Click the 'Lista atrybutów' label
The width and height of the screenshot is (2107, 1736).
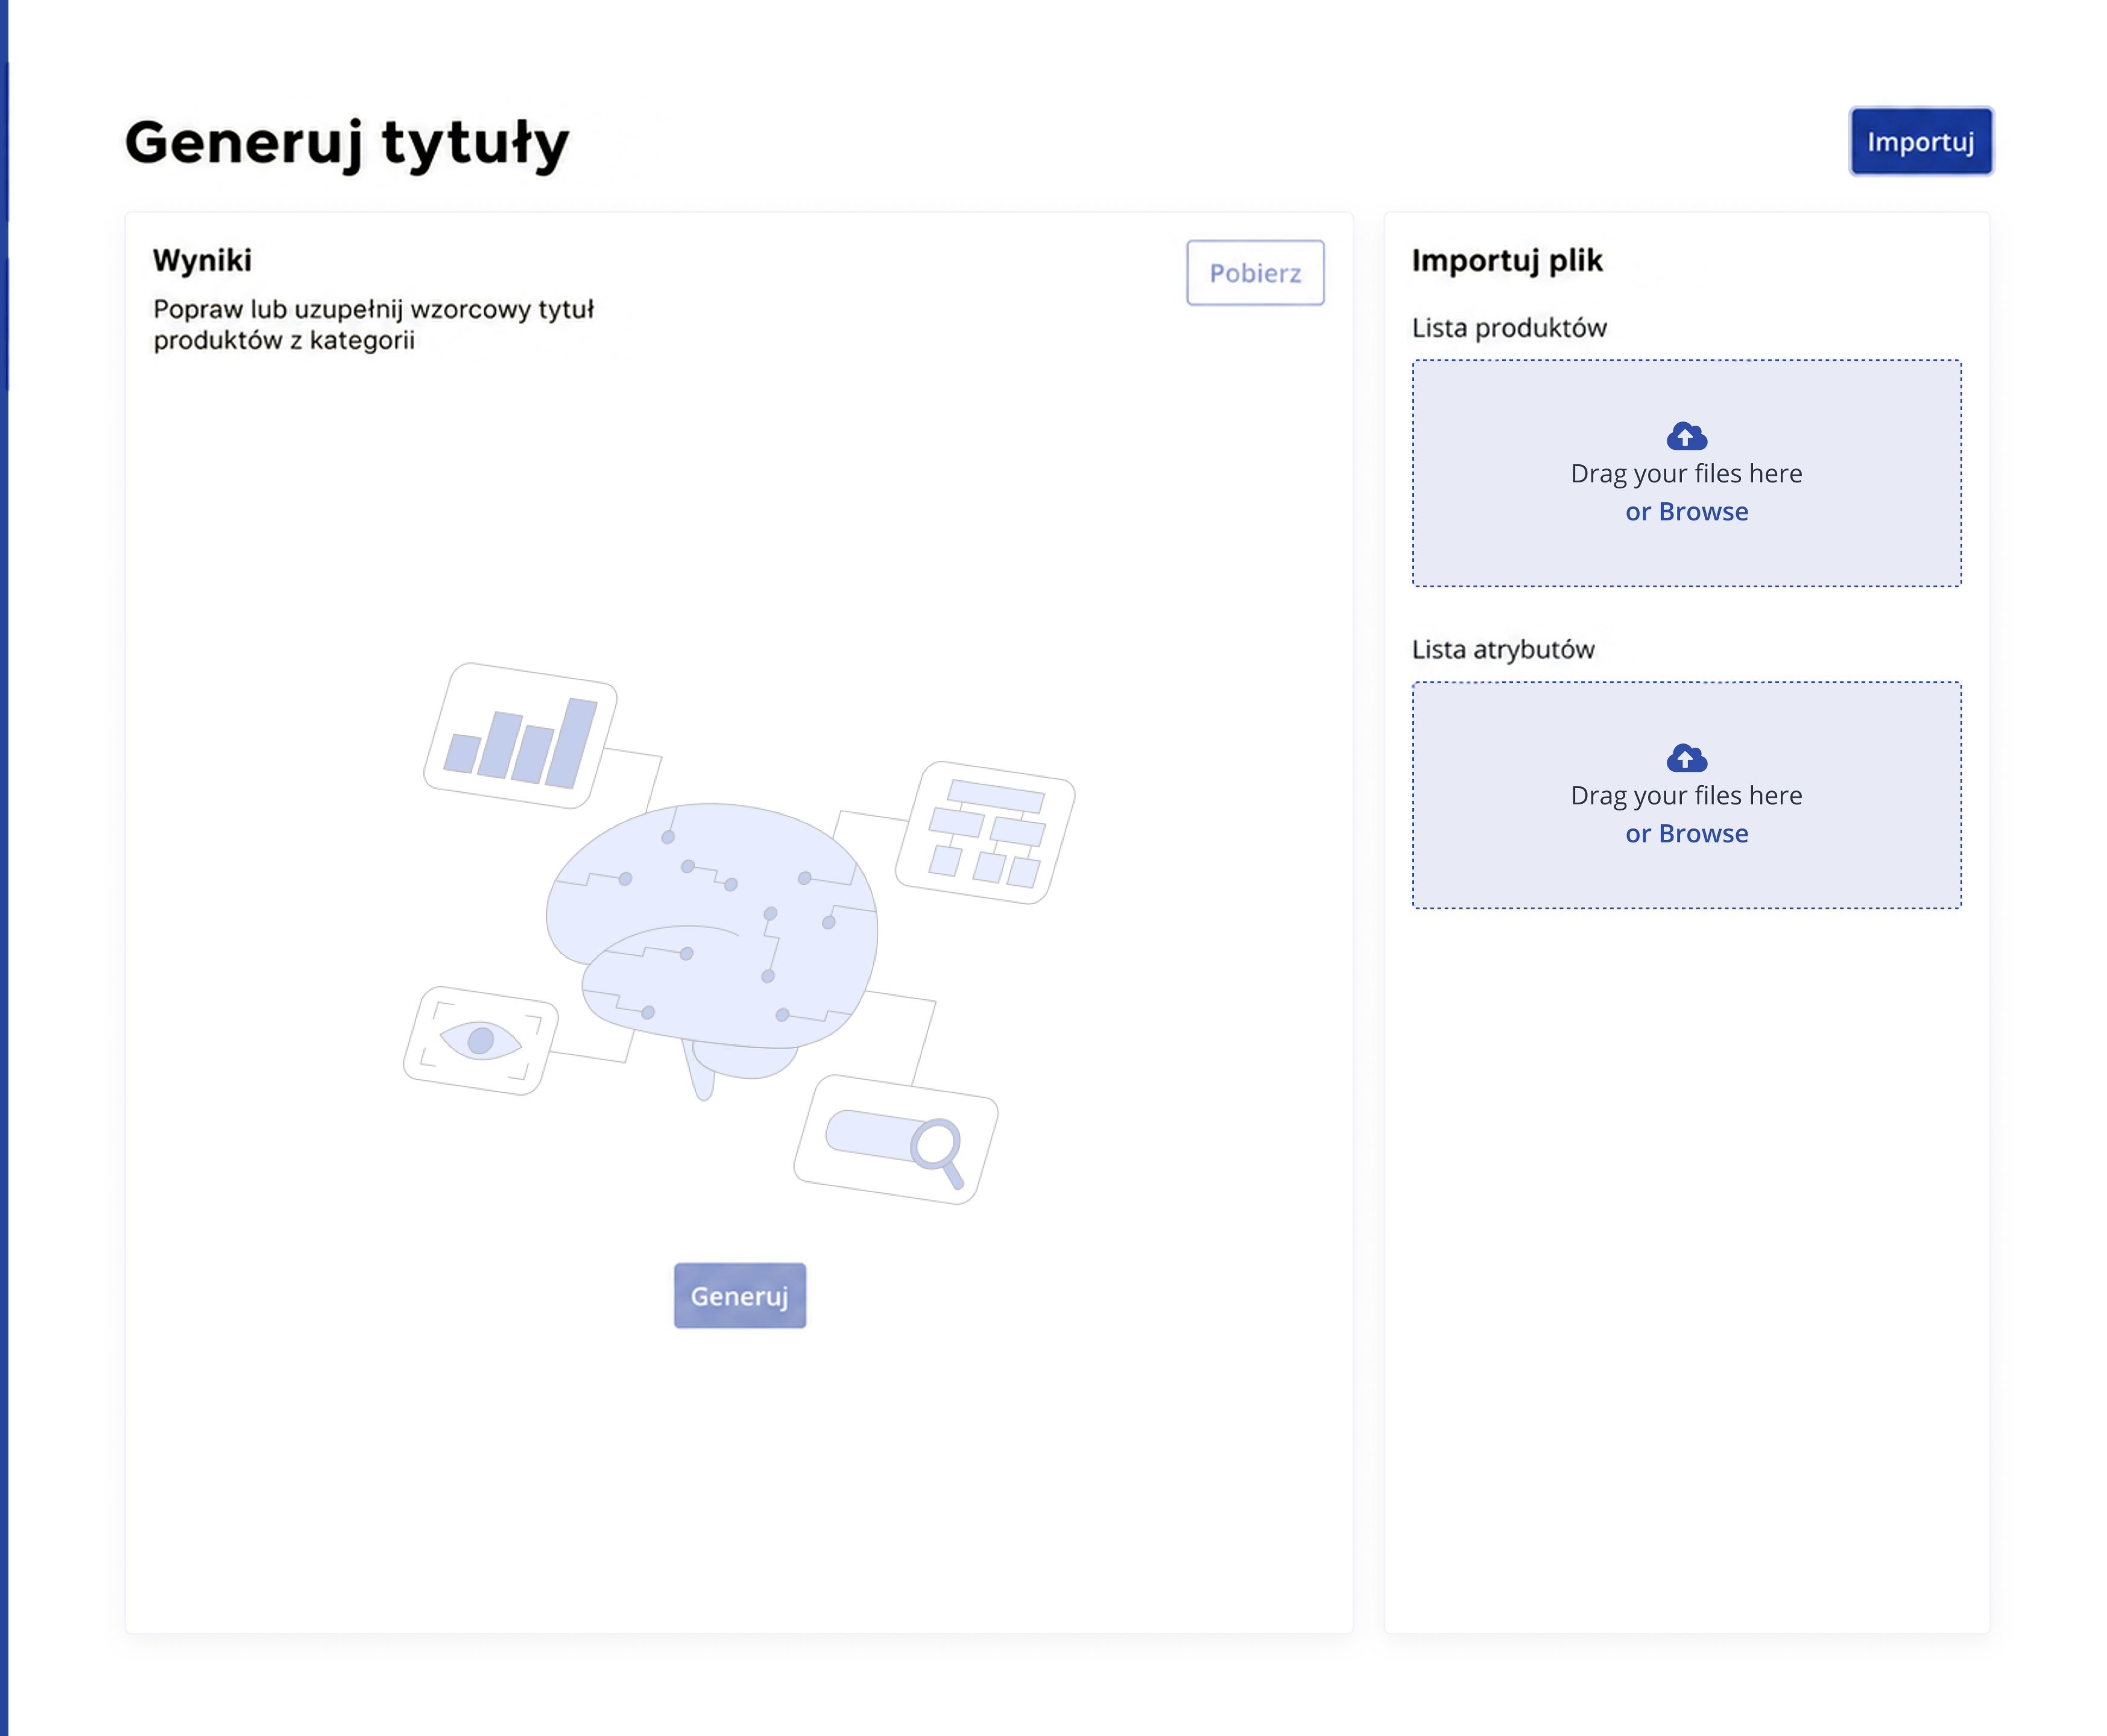tap(1503, 650)
